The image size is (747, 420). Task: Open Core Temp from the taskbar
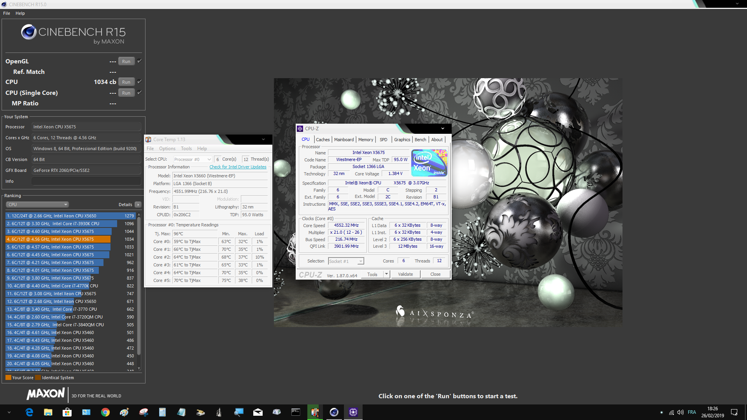coord(315,412)
